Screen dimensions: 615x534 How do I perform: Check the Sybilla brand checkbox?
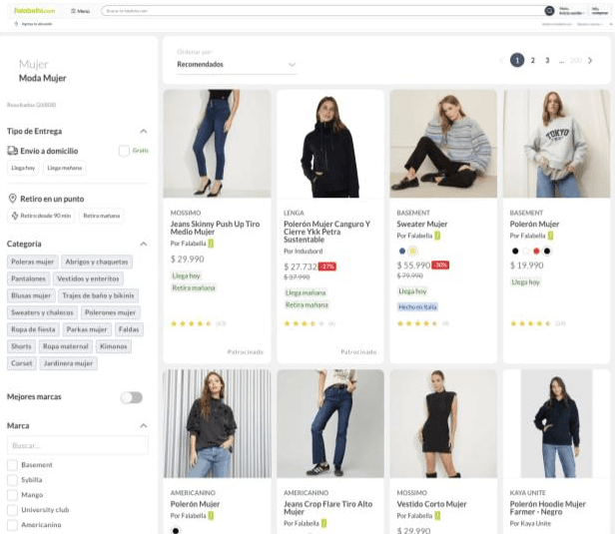click(13, 480)
